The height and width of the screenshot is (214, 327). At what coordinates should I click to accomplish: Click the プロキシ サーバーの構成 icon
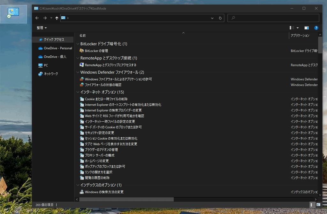[x=82, y=156]
